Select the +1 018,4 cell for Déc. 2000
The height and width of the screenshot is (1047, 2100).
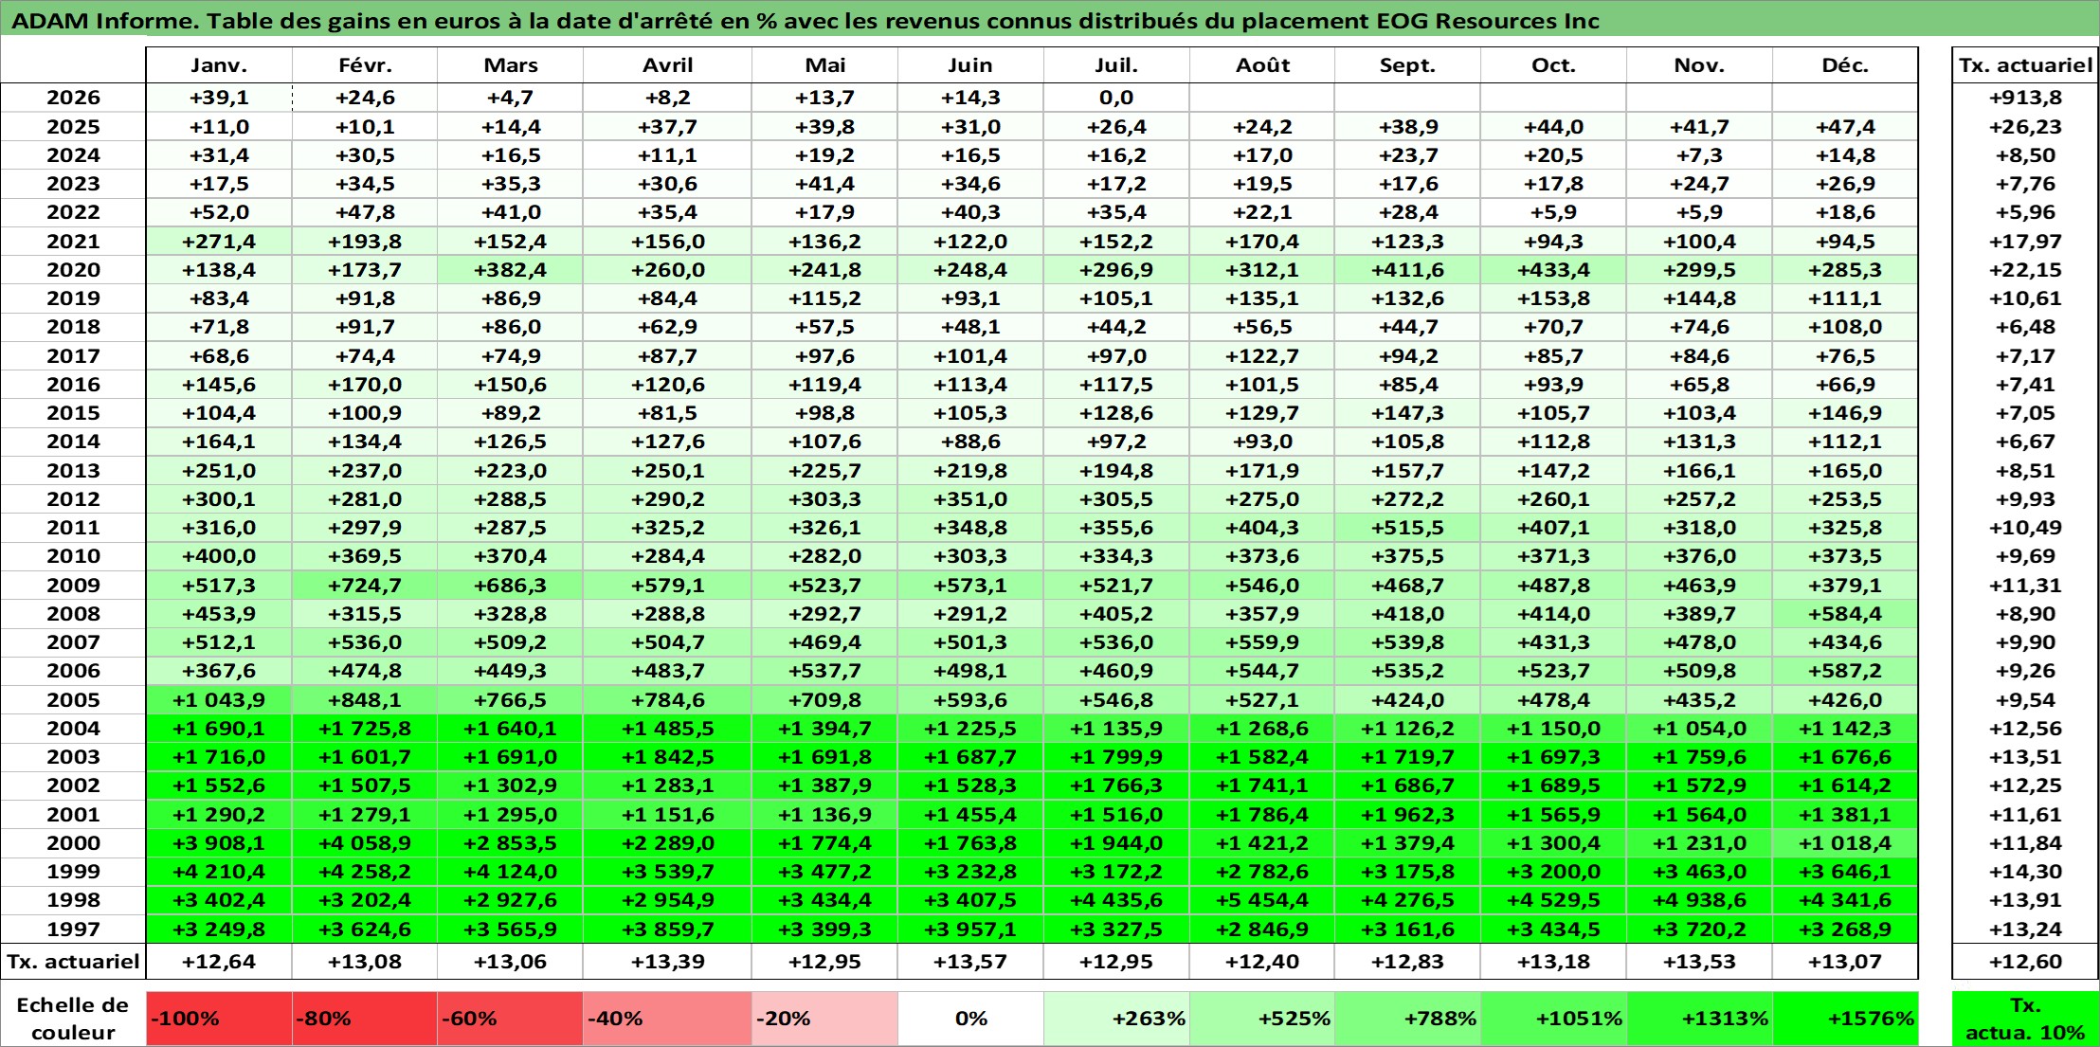(1845, 843)
